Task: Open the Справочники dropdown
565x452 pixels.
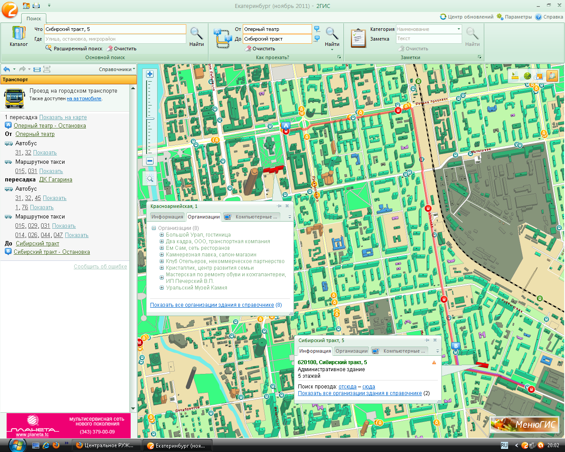Action: [117, 69]
